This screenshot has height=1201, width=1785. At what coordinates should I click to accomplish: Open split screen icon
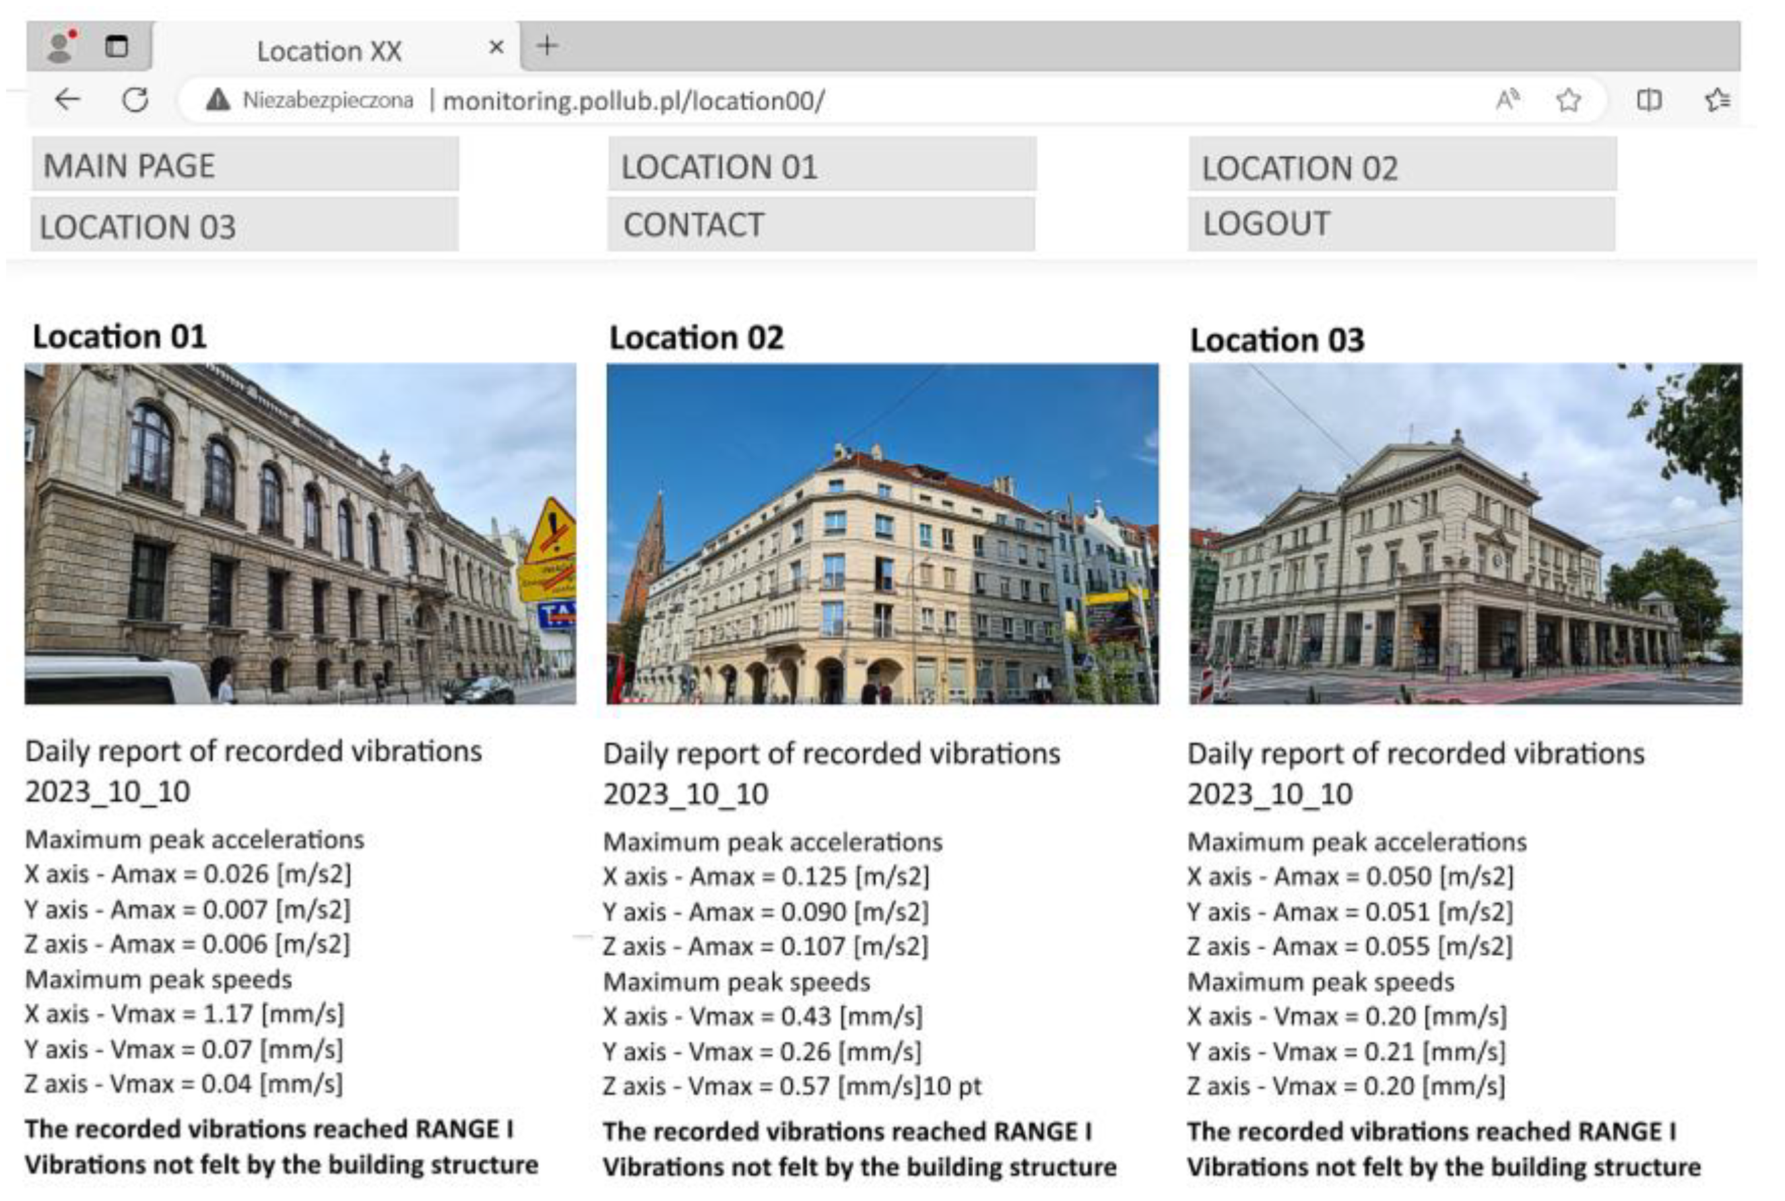tap(1648, 100)
